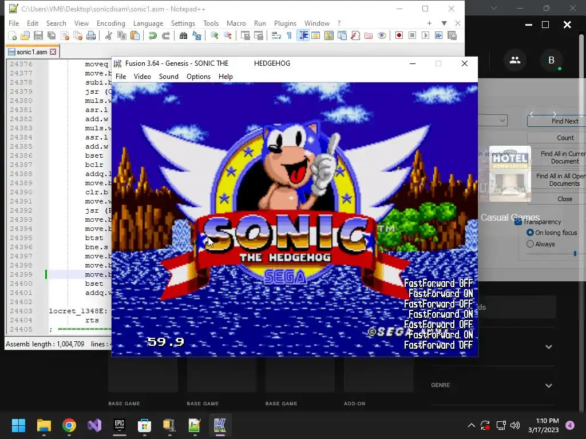Viewport: 586px width, 439px height.
Task: Click Folder as Workspace icon
Action: [368, 35]
